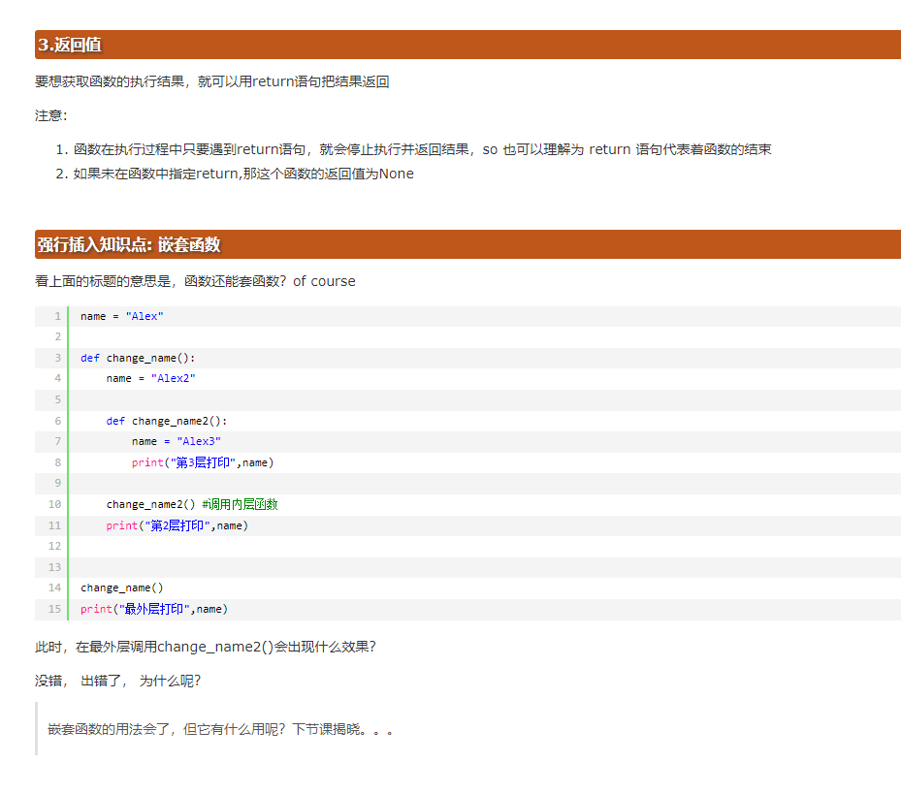901x794 pixels.
Task: Click the green comment #调用内层函数
Action: (240, 504)
